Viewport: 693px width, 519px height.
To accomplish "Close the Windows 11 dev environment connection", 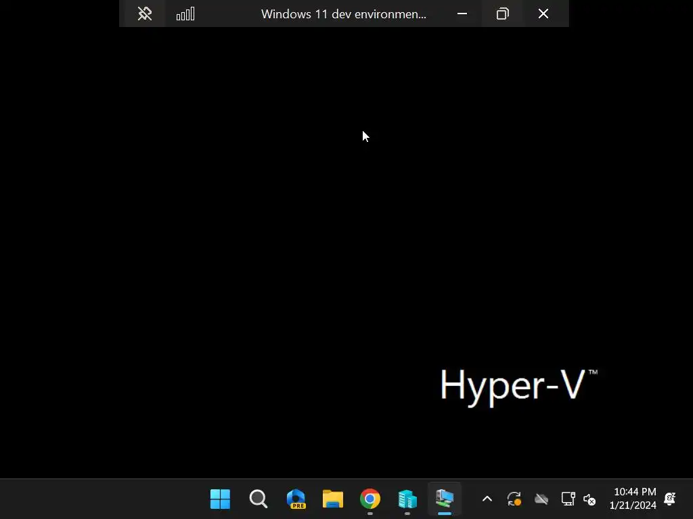I will (x=543, y=14).
